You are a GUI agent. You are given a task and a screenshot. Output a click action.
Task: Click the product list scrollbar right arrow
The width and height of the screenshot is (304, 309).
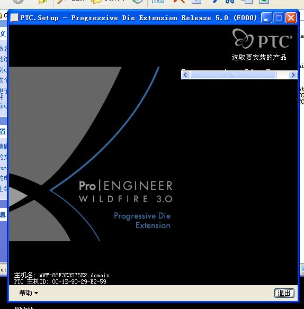[x=293, y=75]
